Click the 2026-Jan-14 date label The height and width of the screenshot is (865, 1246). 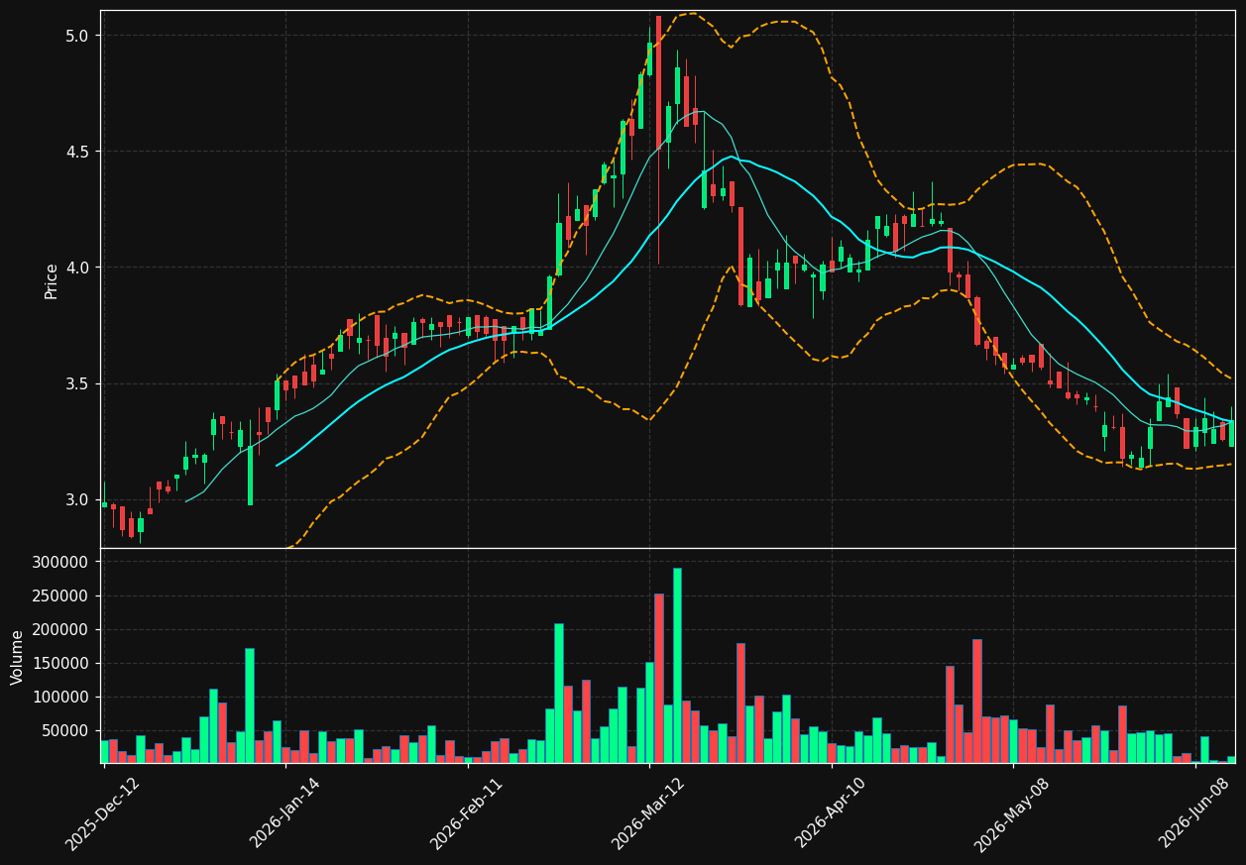pos(284,813)
